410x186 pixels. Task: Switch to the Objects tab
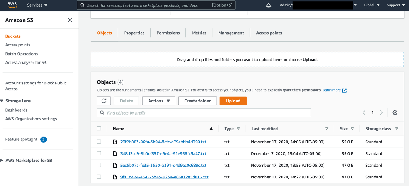click(104, 33)
